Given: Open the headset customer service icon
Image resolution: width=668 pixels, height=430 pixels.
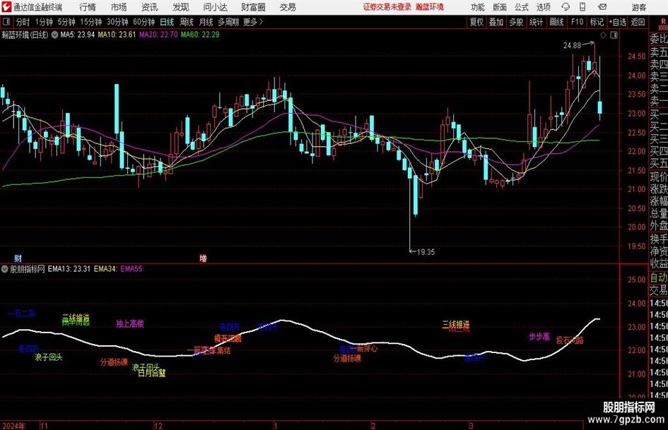Looking at the screenshot, I should (x=566, y=7).
